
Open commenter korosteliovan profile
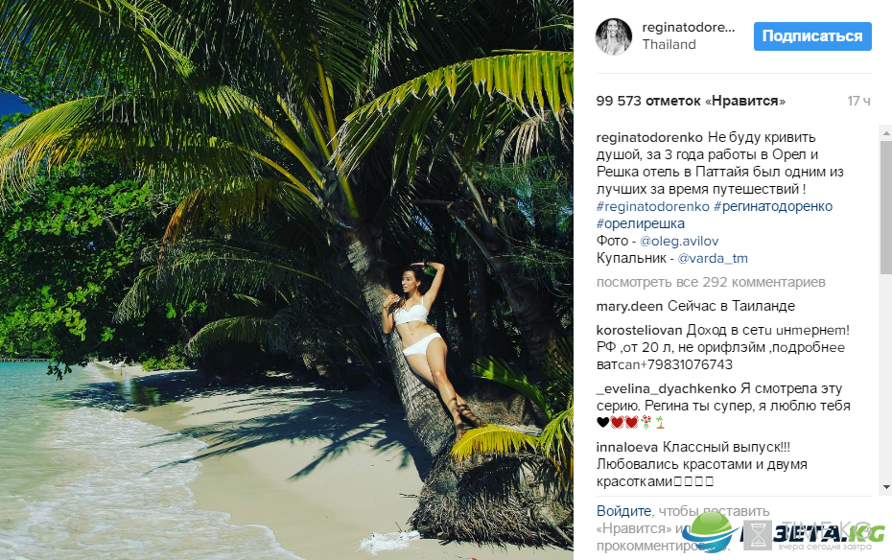[639, 330]
